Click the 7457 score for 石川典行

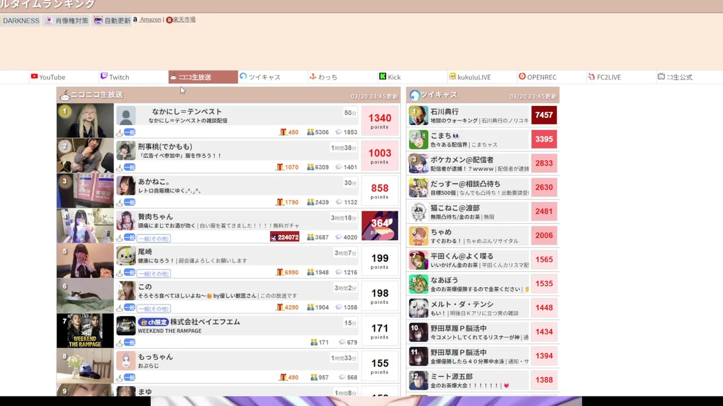pyautogui.click(x=544, y=115)
